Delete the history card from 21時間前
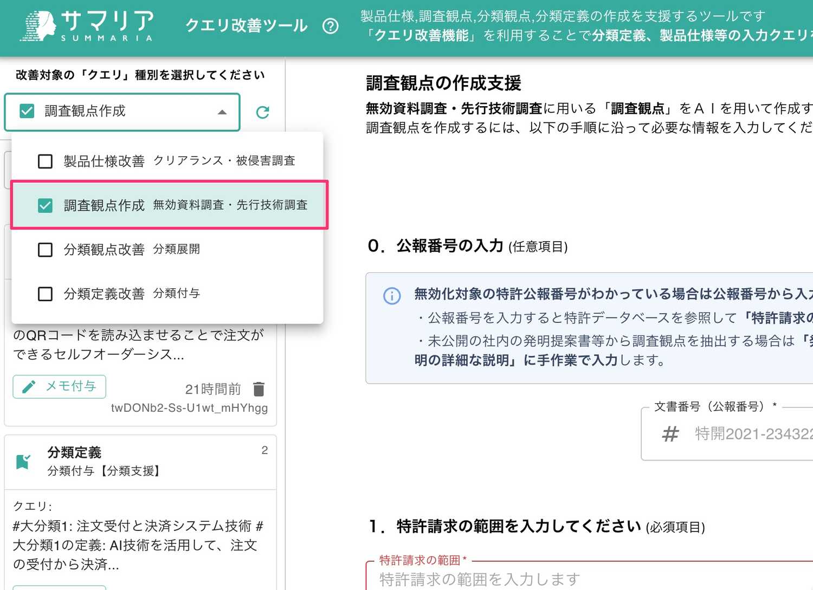 coord(259,389)
